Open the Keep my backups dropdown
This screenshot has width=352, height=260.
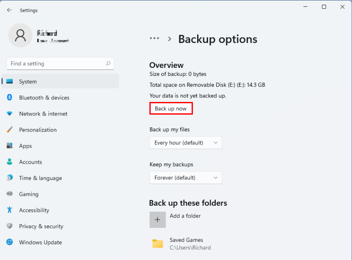pos(186,178)
